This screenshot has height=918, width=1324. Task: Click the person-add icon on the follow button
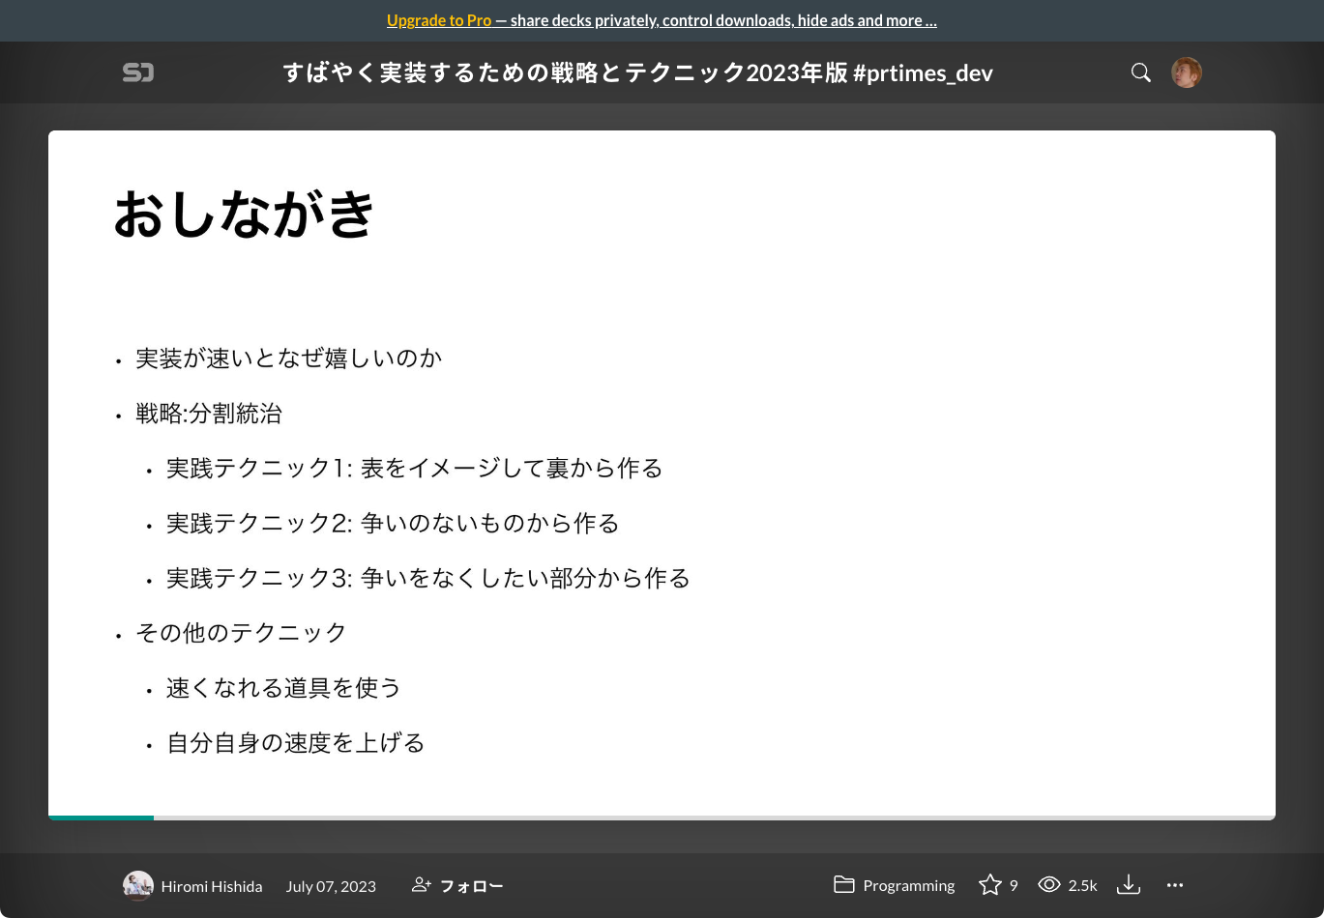point(420,884)
